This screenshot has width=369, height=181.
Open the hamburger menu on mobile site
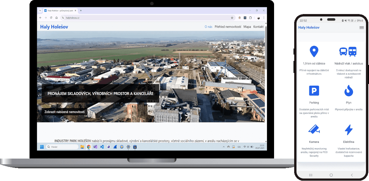point(362,27)
